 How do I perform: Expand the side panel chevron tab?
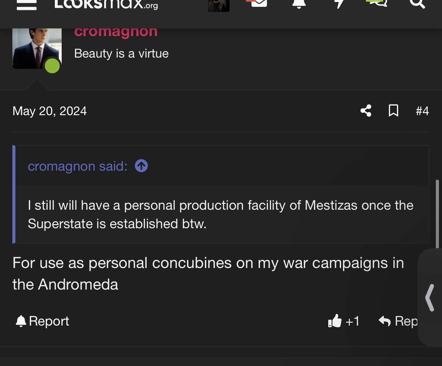(430, 297)
